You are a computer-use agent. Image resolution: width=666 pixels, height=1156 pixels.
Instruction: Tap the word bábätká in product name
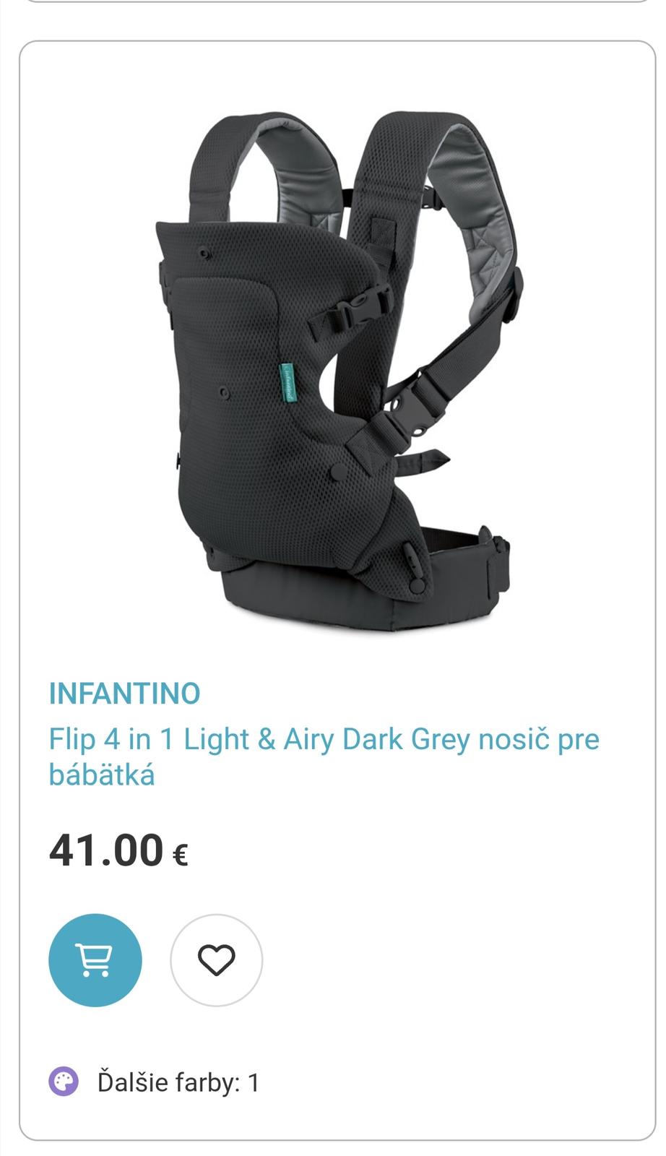tap(102, 775)
